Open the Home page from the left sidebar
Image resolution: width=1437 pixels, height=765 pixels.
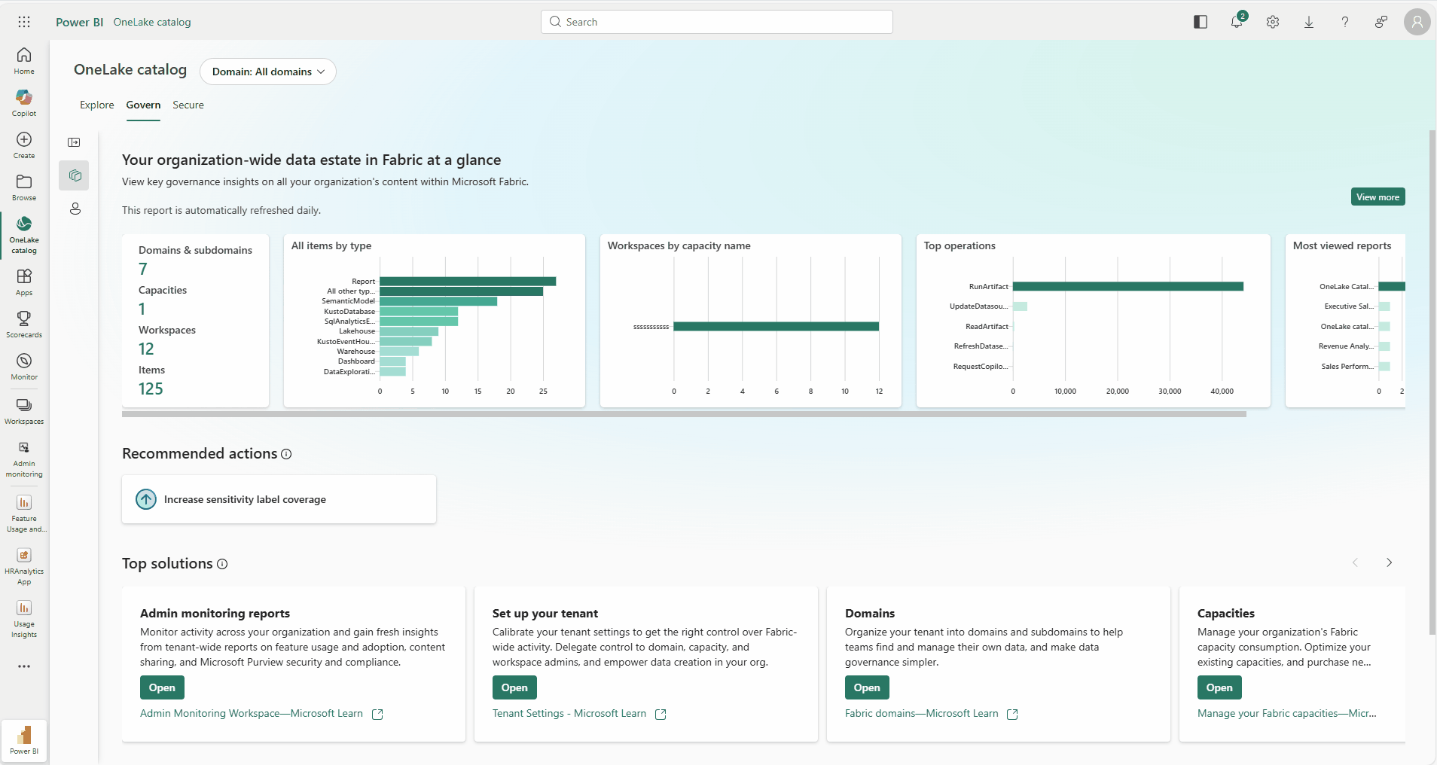pos(24,59)
